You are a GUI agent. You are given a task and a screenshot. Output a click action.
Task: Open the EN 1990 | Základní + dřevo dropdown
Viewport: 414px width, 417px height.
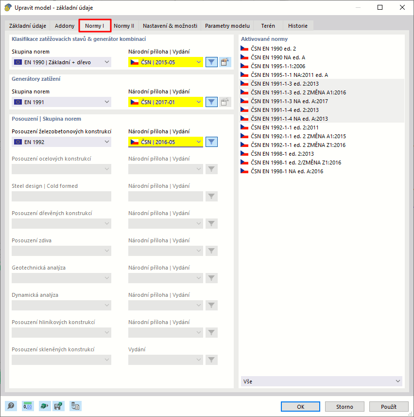[61, 62]
